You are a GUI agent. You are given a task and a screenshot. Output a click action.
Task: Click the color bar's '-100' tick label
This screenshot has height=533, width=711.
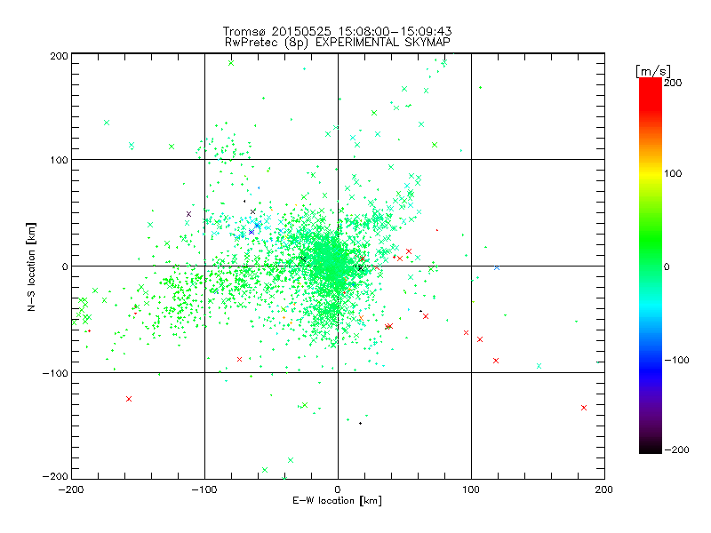click(676, 360)
